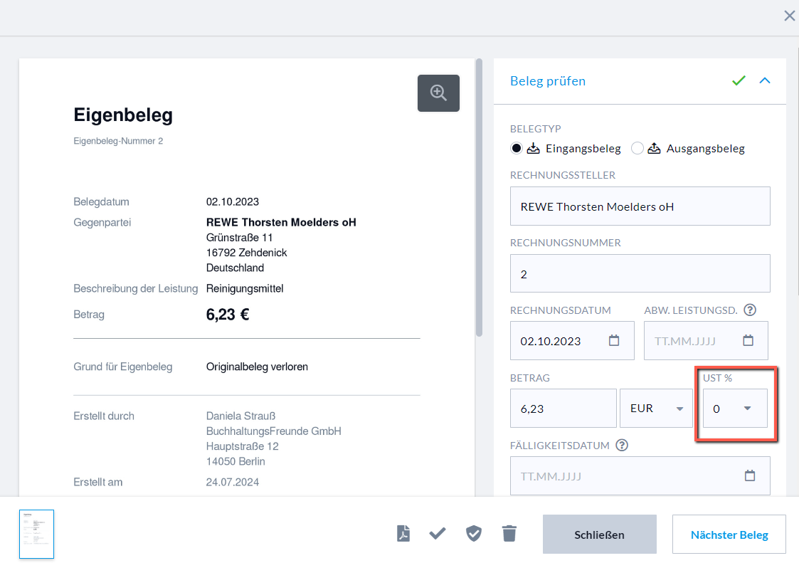Image resolution: width=799 pixels, height=563 pixels.
Task: Click the Rechnungssteller input field
Action: 640,206
